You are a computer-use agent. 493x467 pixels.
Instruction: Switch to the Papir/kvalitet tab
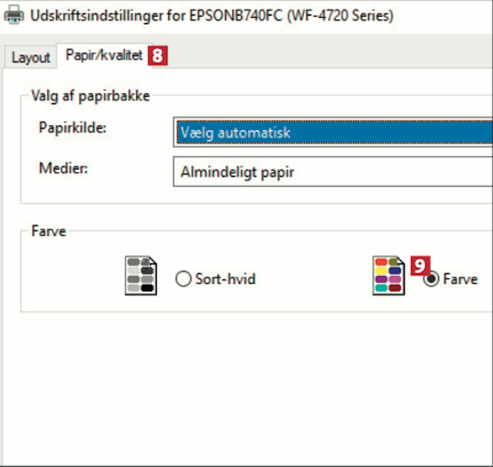click(104, 55)
